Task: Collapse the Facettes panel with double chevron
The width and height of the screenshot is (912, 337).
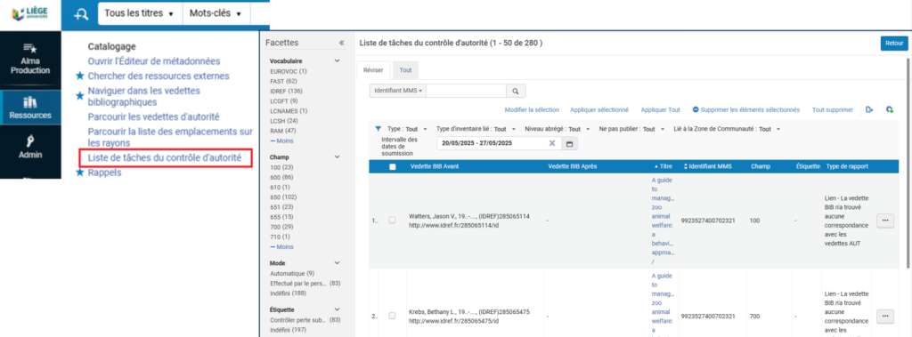Action: pyautogui.click(x=341, y=43)
